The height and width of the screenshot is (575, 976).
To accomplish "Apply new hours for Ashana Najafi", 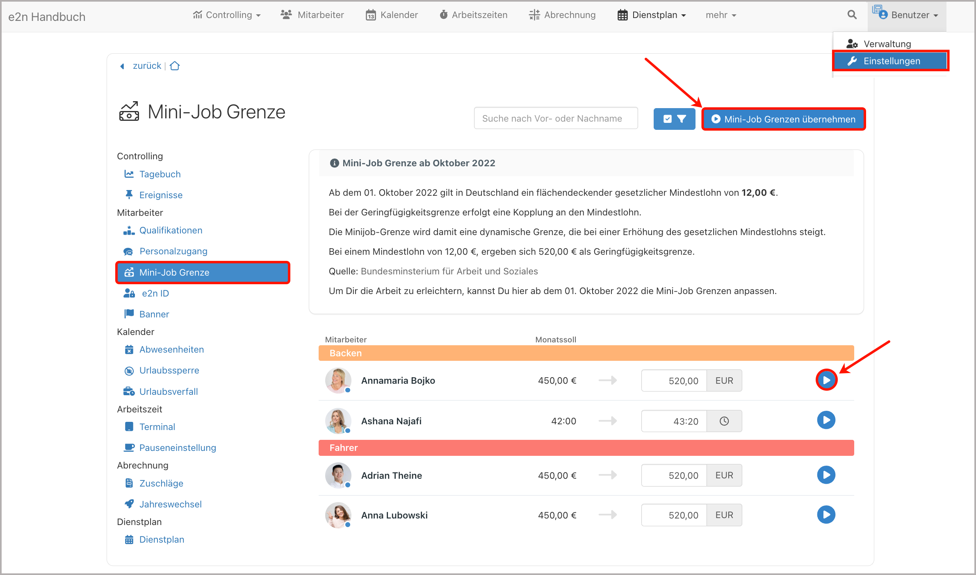I will pos(826,420).
